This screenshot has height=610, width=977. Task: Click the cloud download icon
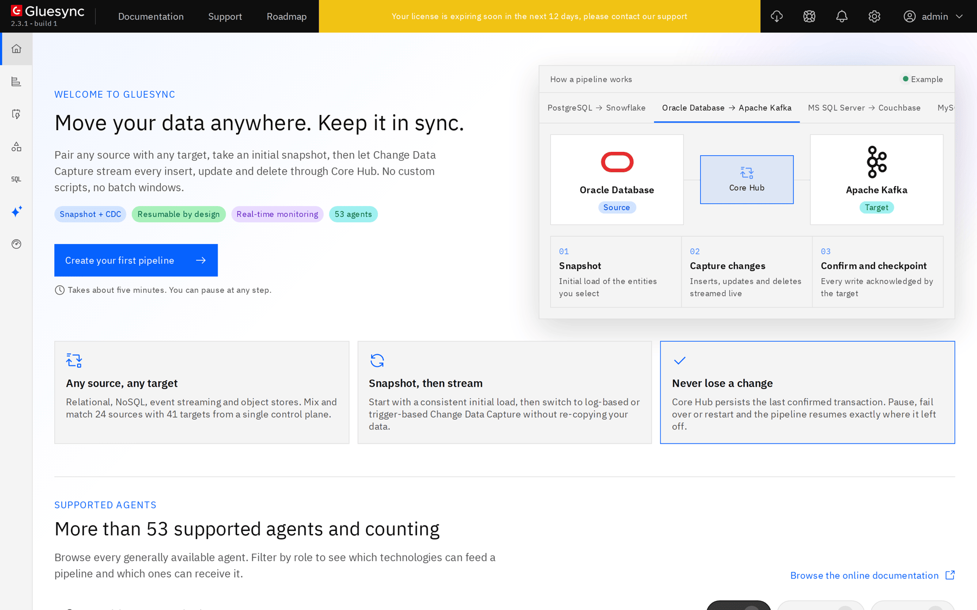777,16
